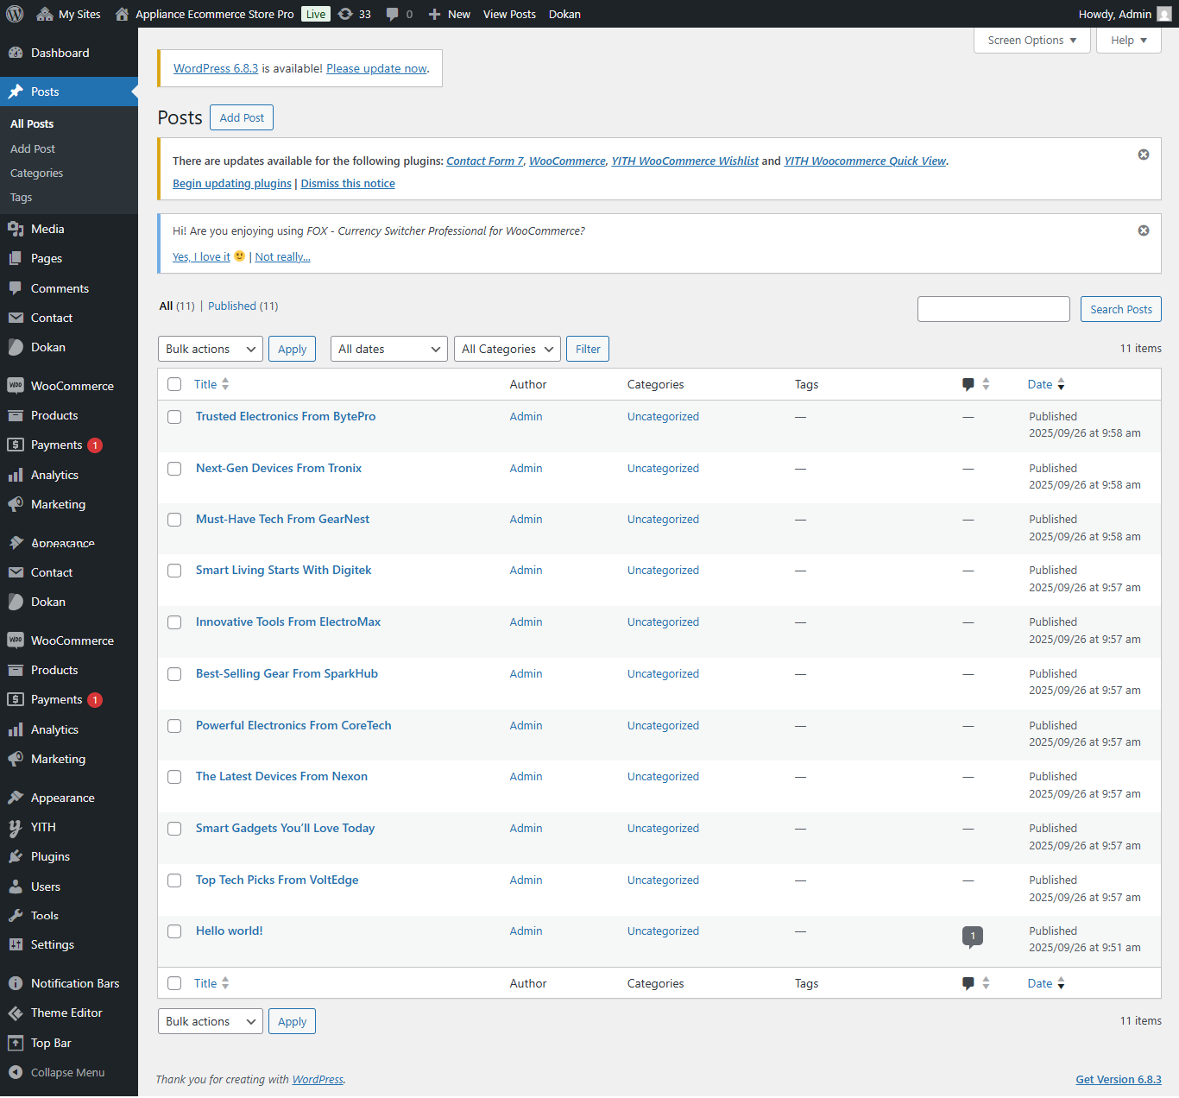Open comment bubble on Hello world! post
Image resolution: width=1179 pixels, height=1098 pixels.
point(972,936)
